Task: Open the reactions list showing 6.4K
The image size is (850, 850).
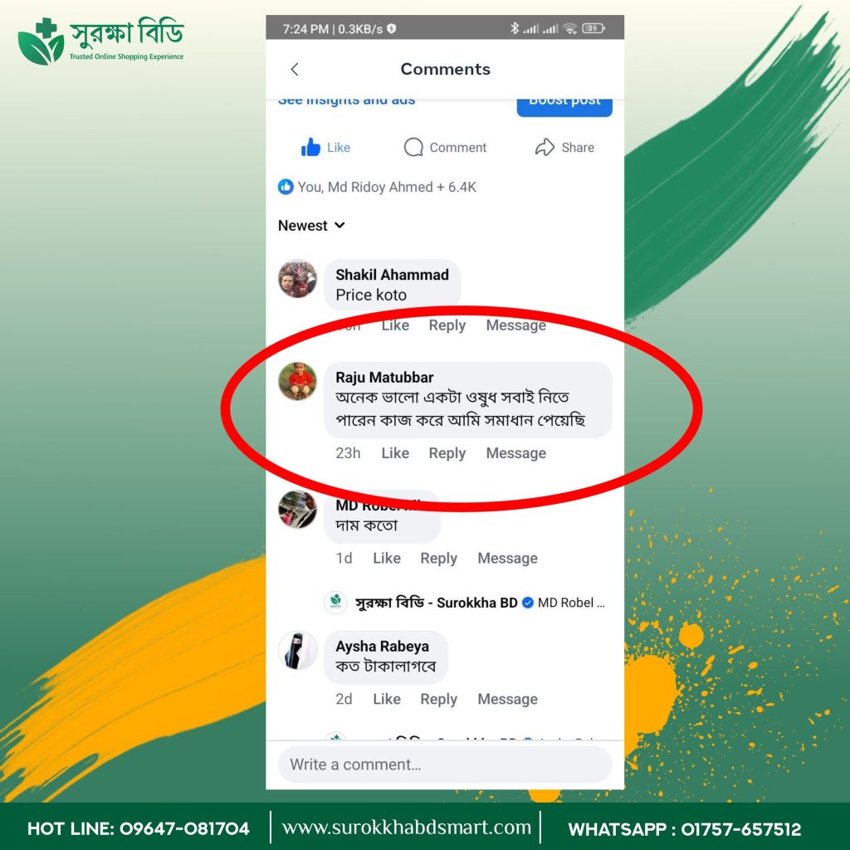Action: tap(378, 187)
